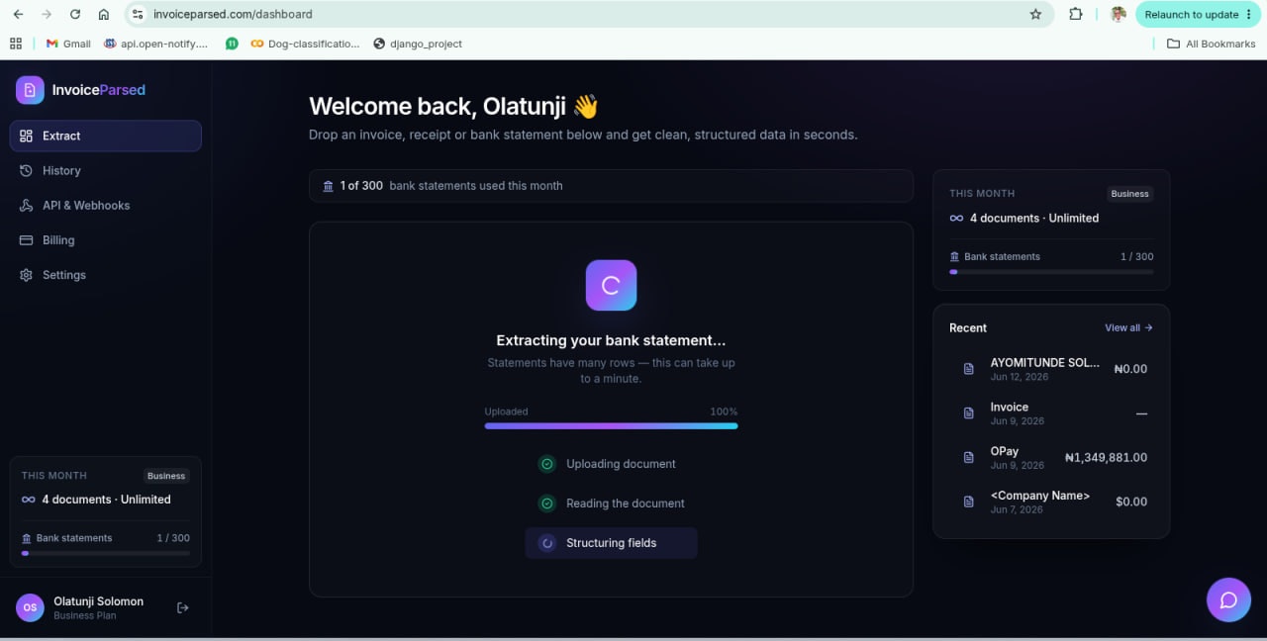The width and height of the screenshot is (1267, 641).
Task: Bookmark this page with star icon
Action: 1035,15
